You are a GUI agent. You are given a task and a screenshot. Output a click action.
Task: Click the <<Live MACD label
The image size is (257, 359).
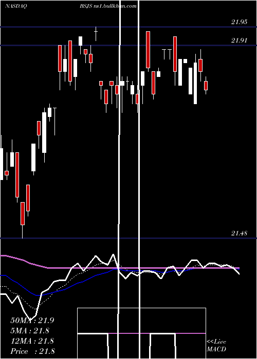[216, 345]
